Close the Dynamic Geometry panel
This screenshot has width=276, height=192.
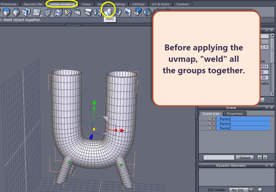tap(271, 165)
